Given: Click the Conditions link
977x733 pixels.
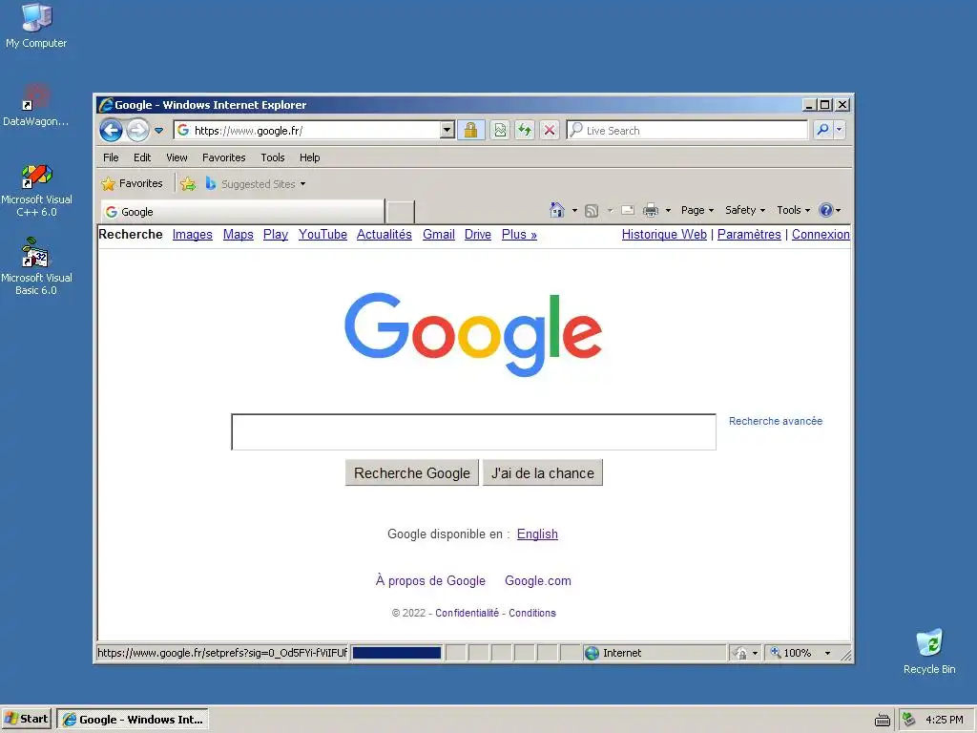Looking at the screenshot, I should 532,613.
